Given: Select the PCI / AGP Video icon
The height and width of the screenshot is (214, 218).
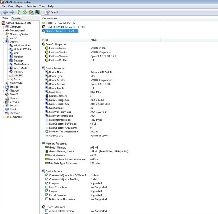Looking at the screenshot, I should click(x=11, y=49).
